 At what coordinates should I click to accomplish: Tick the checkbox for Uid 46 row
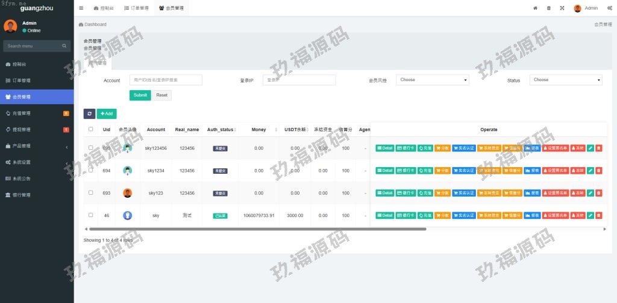91,215
